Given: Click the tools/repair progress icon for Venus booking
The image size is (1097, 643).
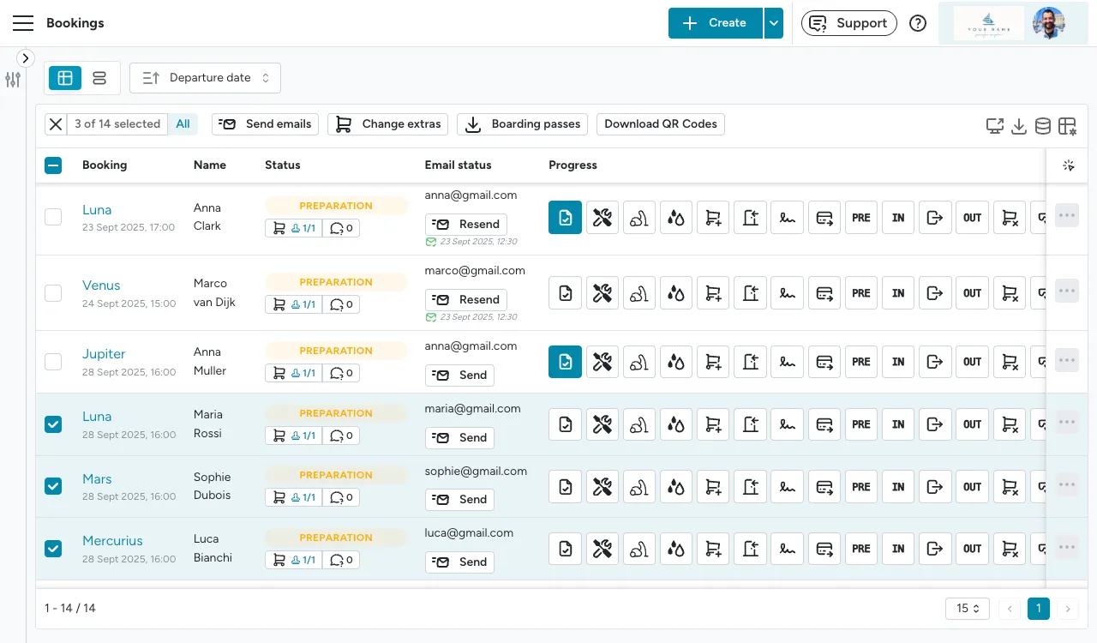Looking at the screenshot, I should point(602,292).
